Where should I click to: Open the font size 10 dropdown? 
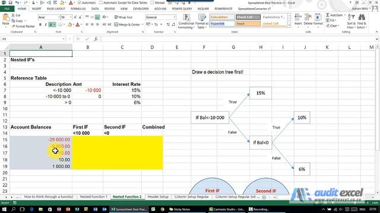[x=71, y=17]
